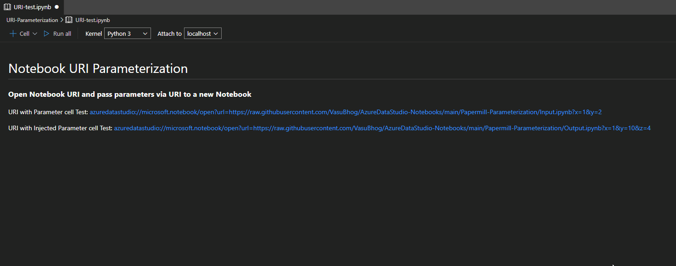Click the bold Open Notebook URI subtitle text
676x266 pixels.
pyautogui.click(x=129, y=94)
